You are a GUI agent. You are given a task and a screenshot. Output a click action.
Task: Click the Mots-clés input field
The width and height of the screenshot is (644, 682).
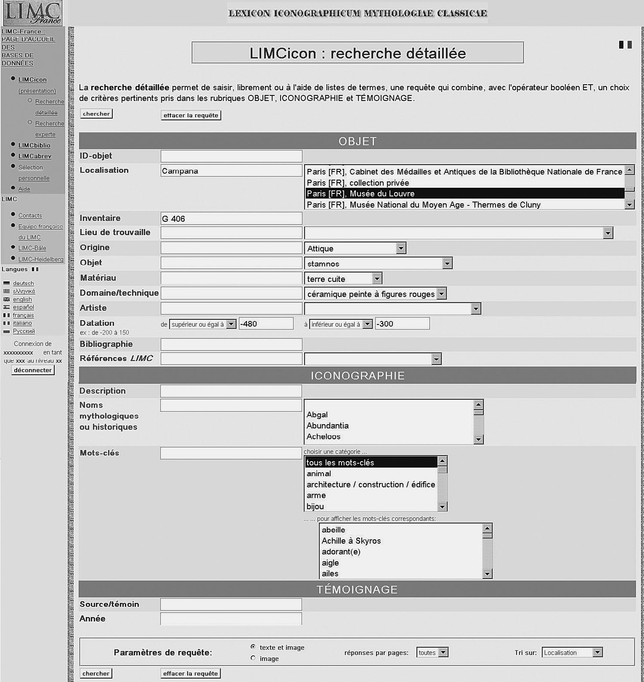click(x=231, y=453)
